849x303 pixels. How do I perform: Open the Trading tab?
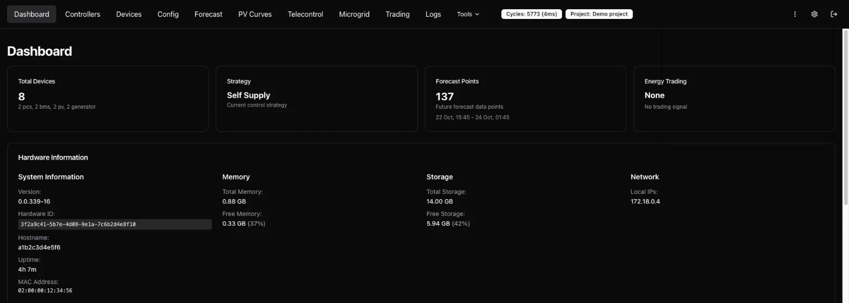tap(397, 14)
